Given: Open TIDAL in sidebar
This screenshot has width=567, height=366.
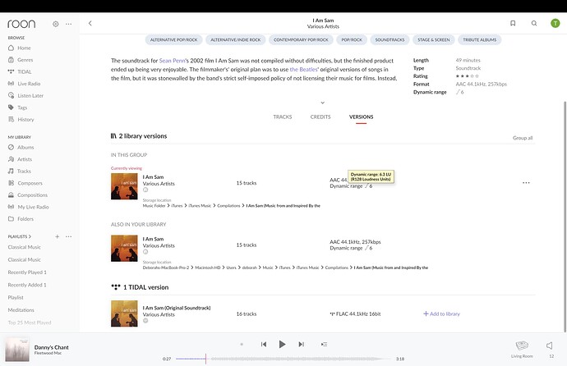Looking at the screenshot, I should (20, 71).
